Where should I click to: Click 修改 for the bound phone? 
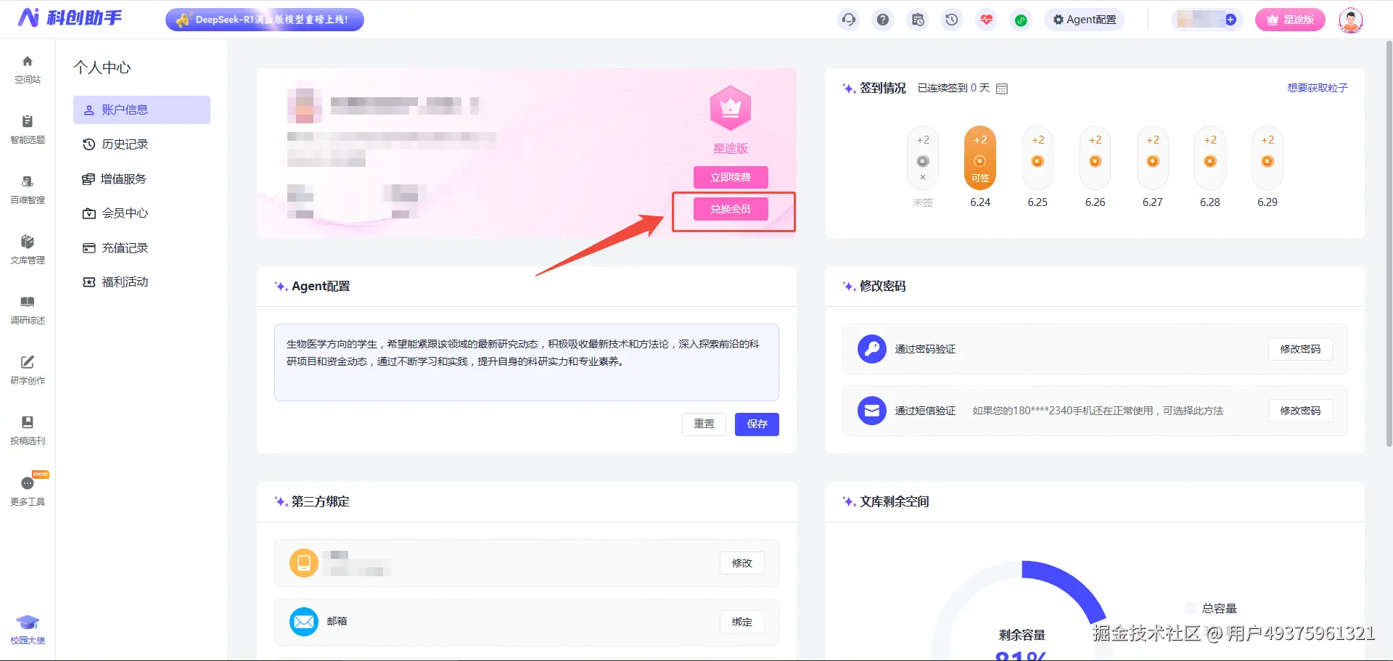741,563
